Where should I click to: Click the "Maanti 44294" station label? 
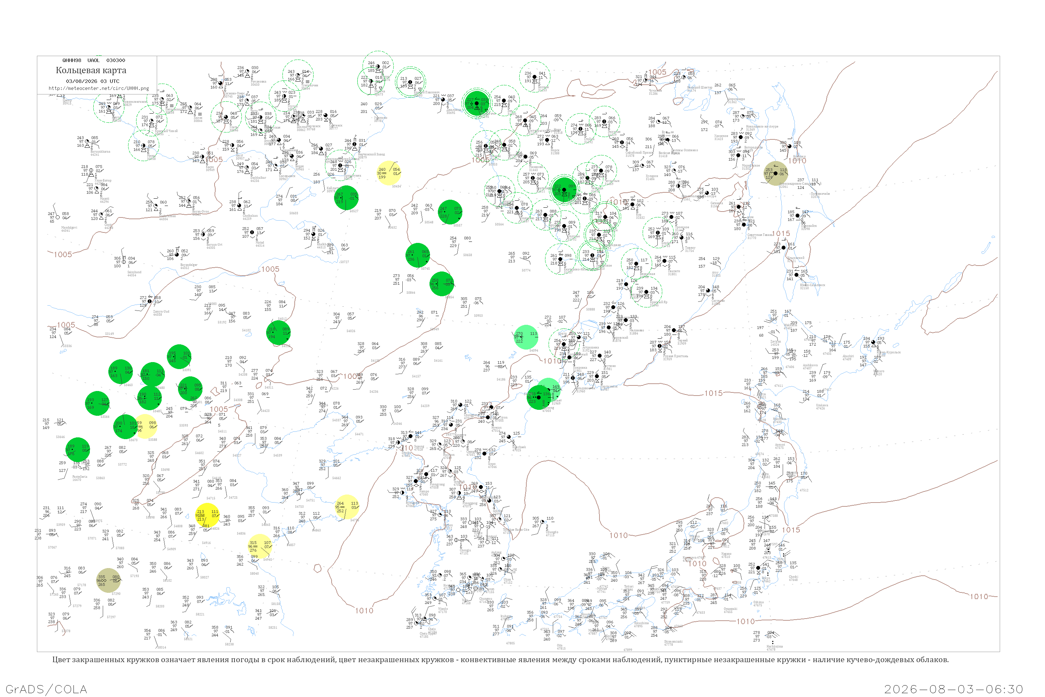click(x=104, y=200)
